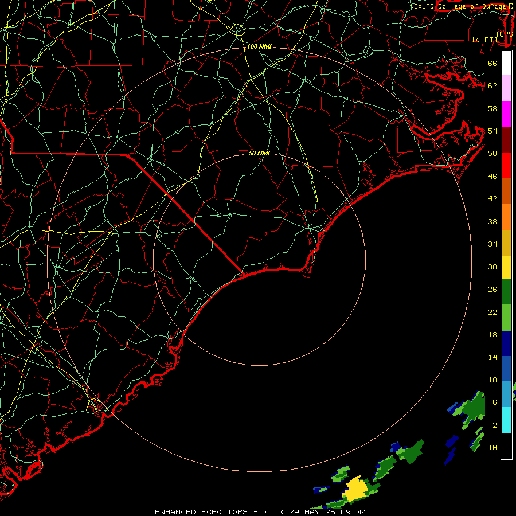Viewport: 516px width, 516px height.
Task: Pick the light green legend swatch
Action: 506,318
